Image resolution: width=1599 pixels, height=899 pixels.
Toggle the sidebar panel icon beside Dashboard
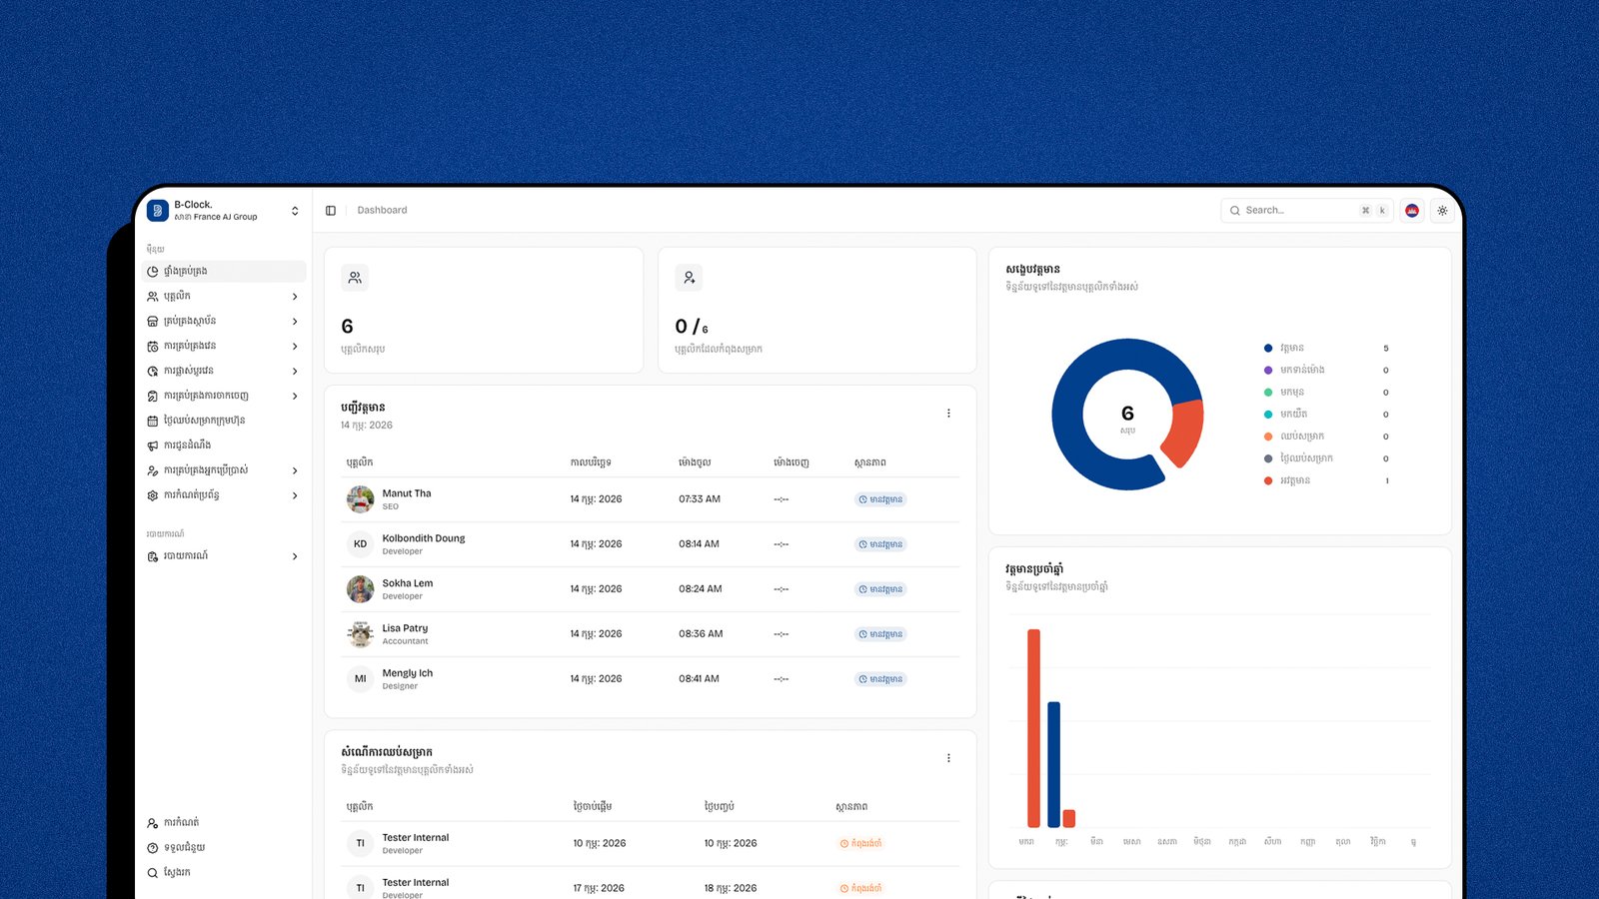pos(331,211)
